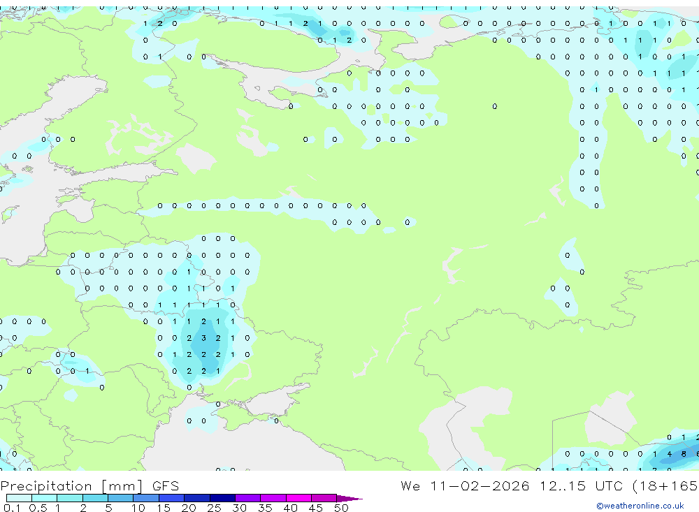Screen dimensions: 699x512
Task: Click the '0.1' legend scale label
Action: tap(12, 508)
